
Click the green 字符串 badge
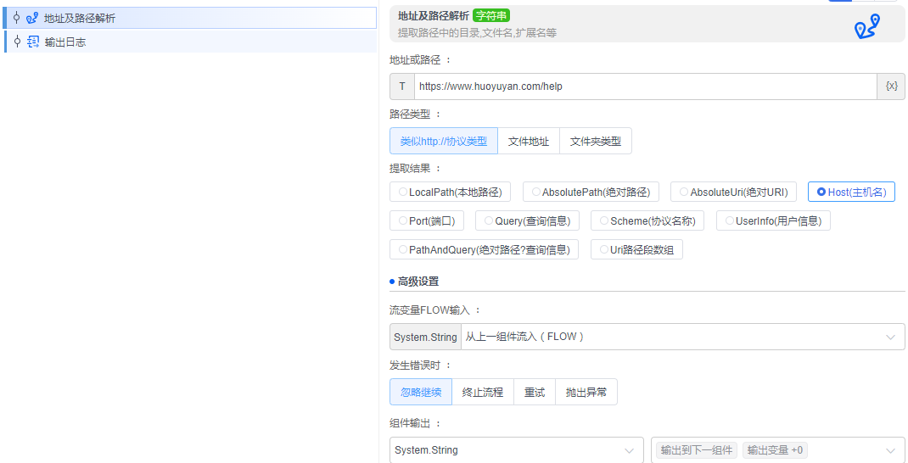[490, 15]
